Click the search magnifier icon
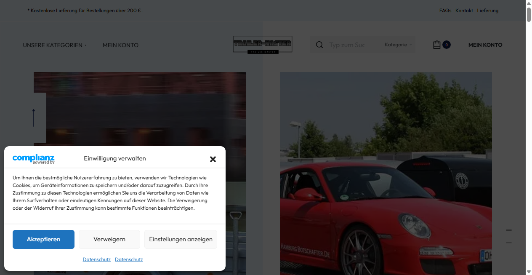The image size is (532, 275). tap(319, 45)
